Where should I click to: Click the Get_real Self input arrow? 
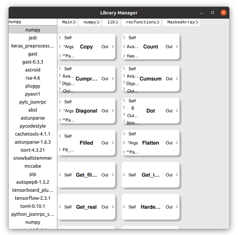[x=60, y=207]
